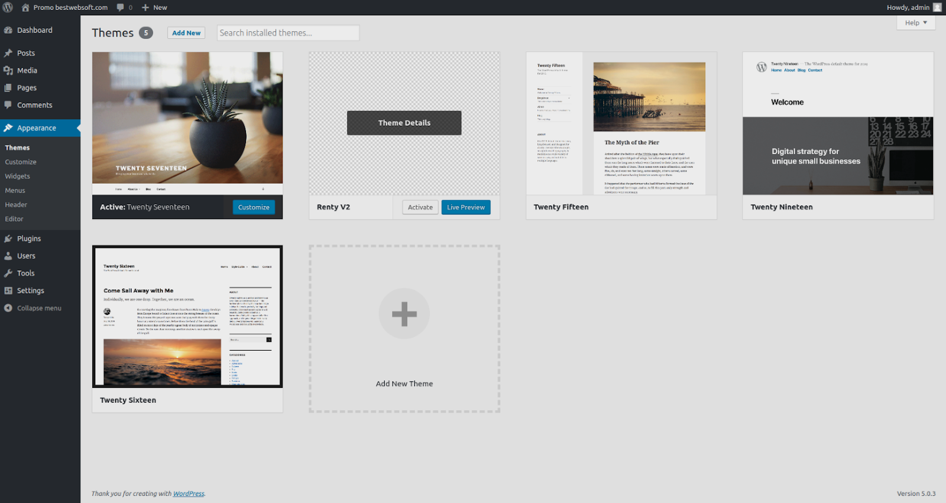Click the Active: Twenty Seventeen label
This screenshot has width=946, height=503.
point(145,207)
